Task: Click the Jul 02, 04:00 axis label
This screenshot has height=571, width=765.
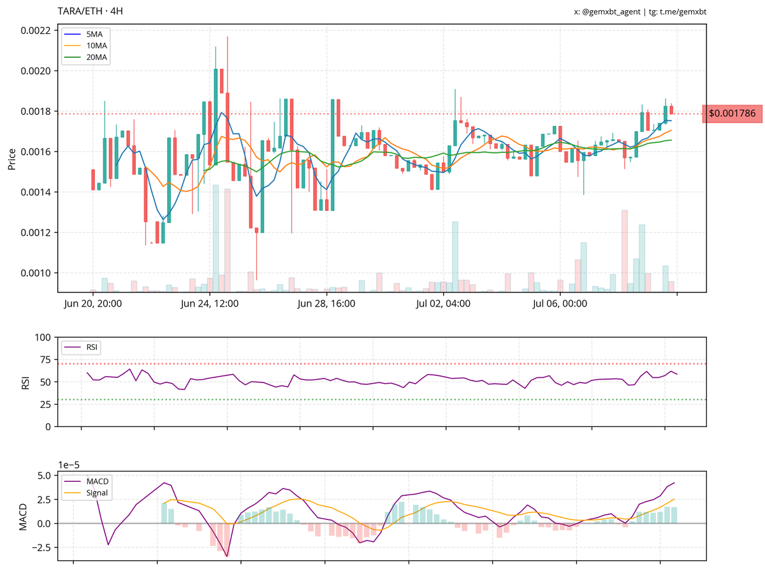Action: 443,304
